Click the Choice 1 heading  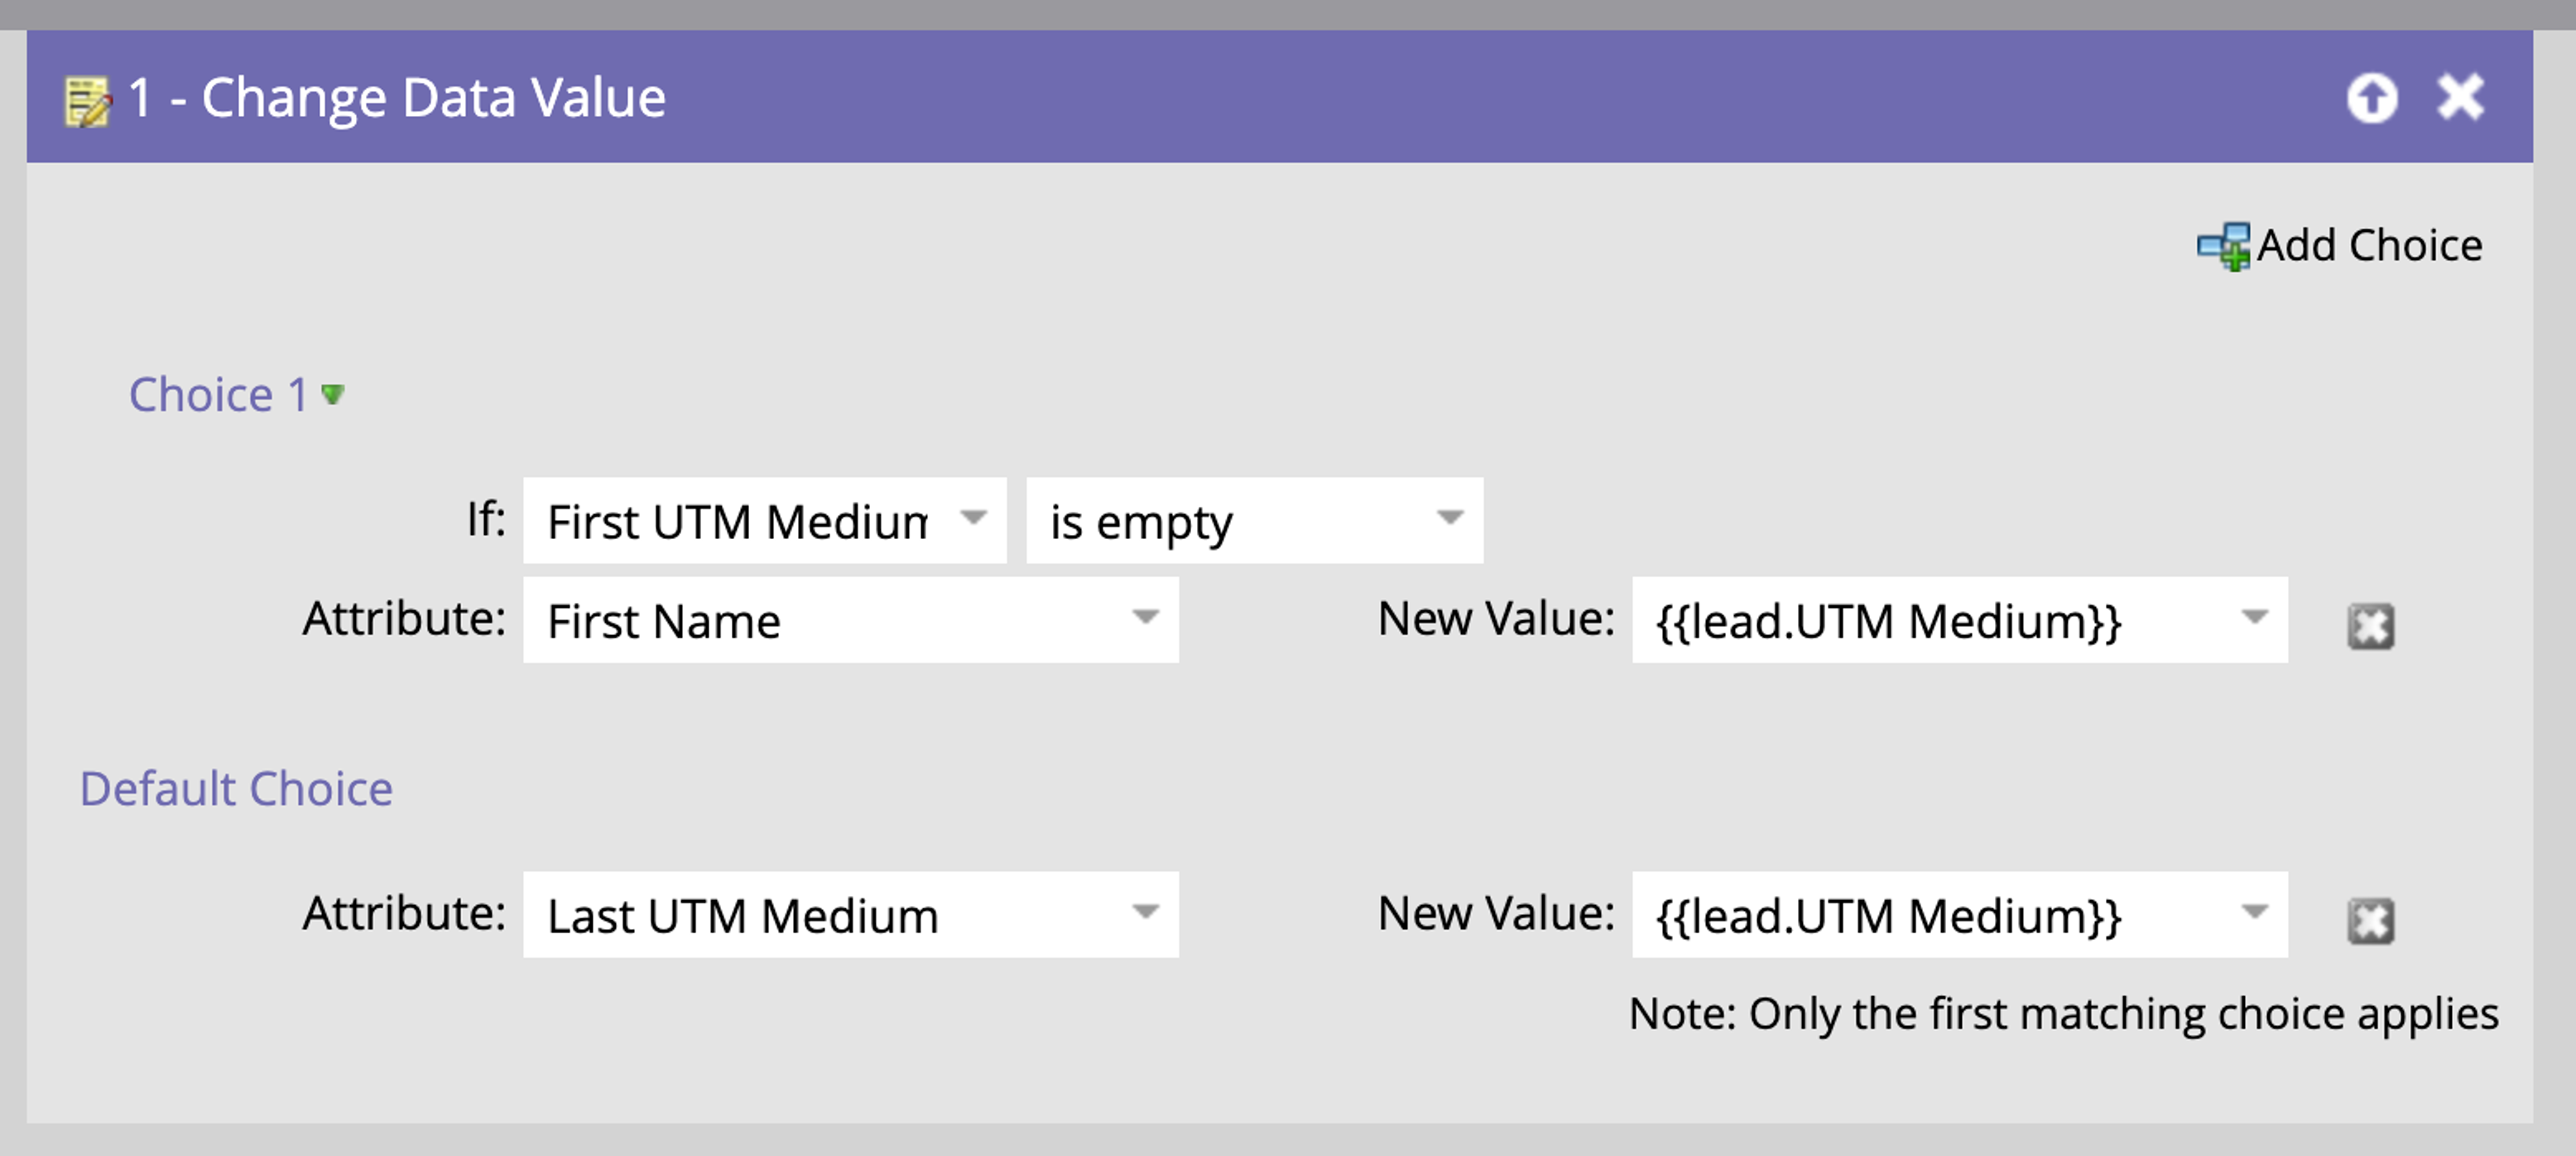tap(218, 394)
